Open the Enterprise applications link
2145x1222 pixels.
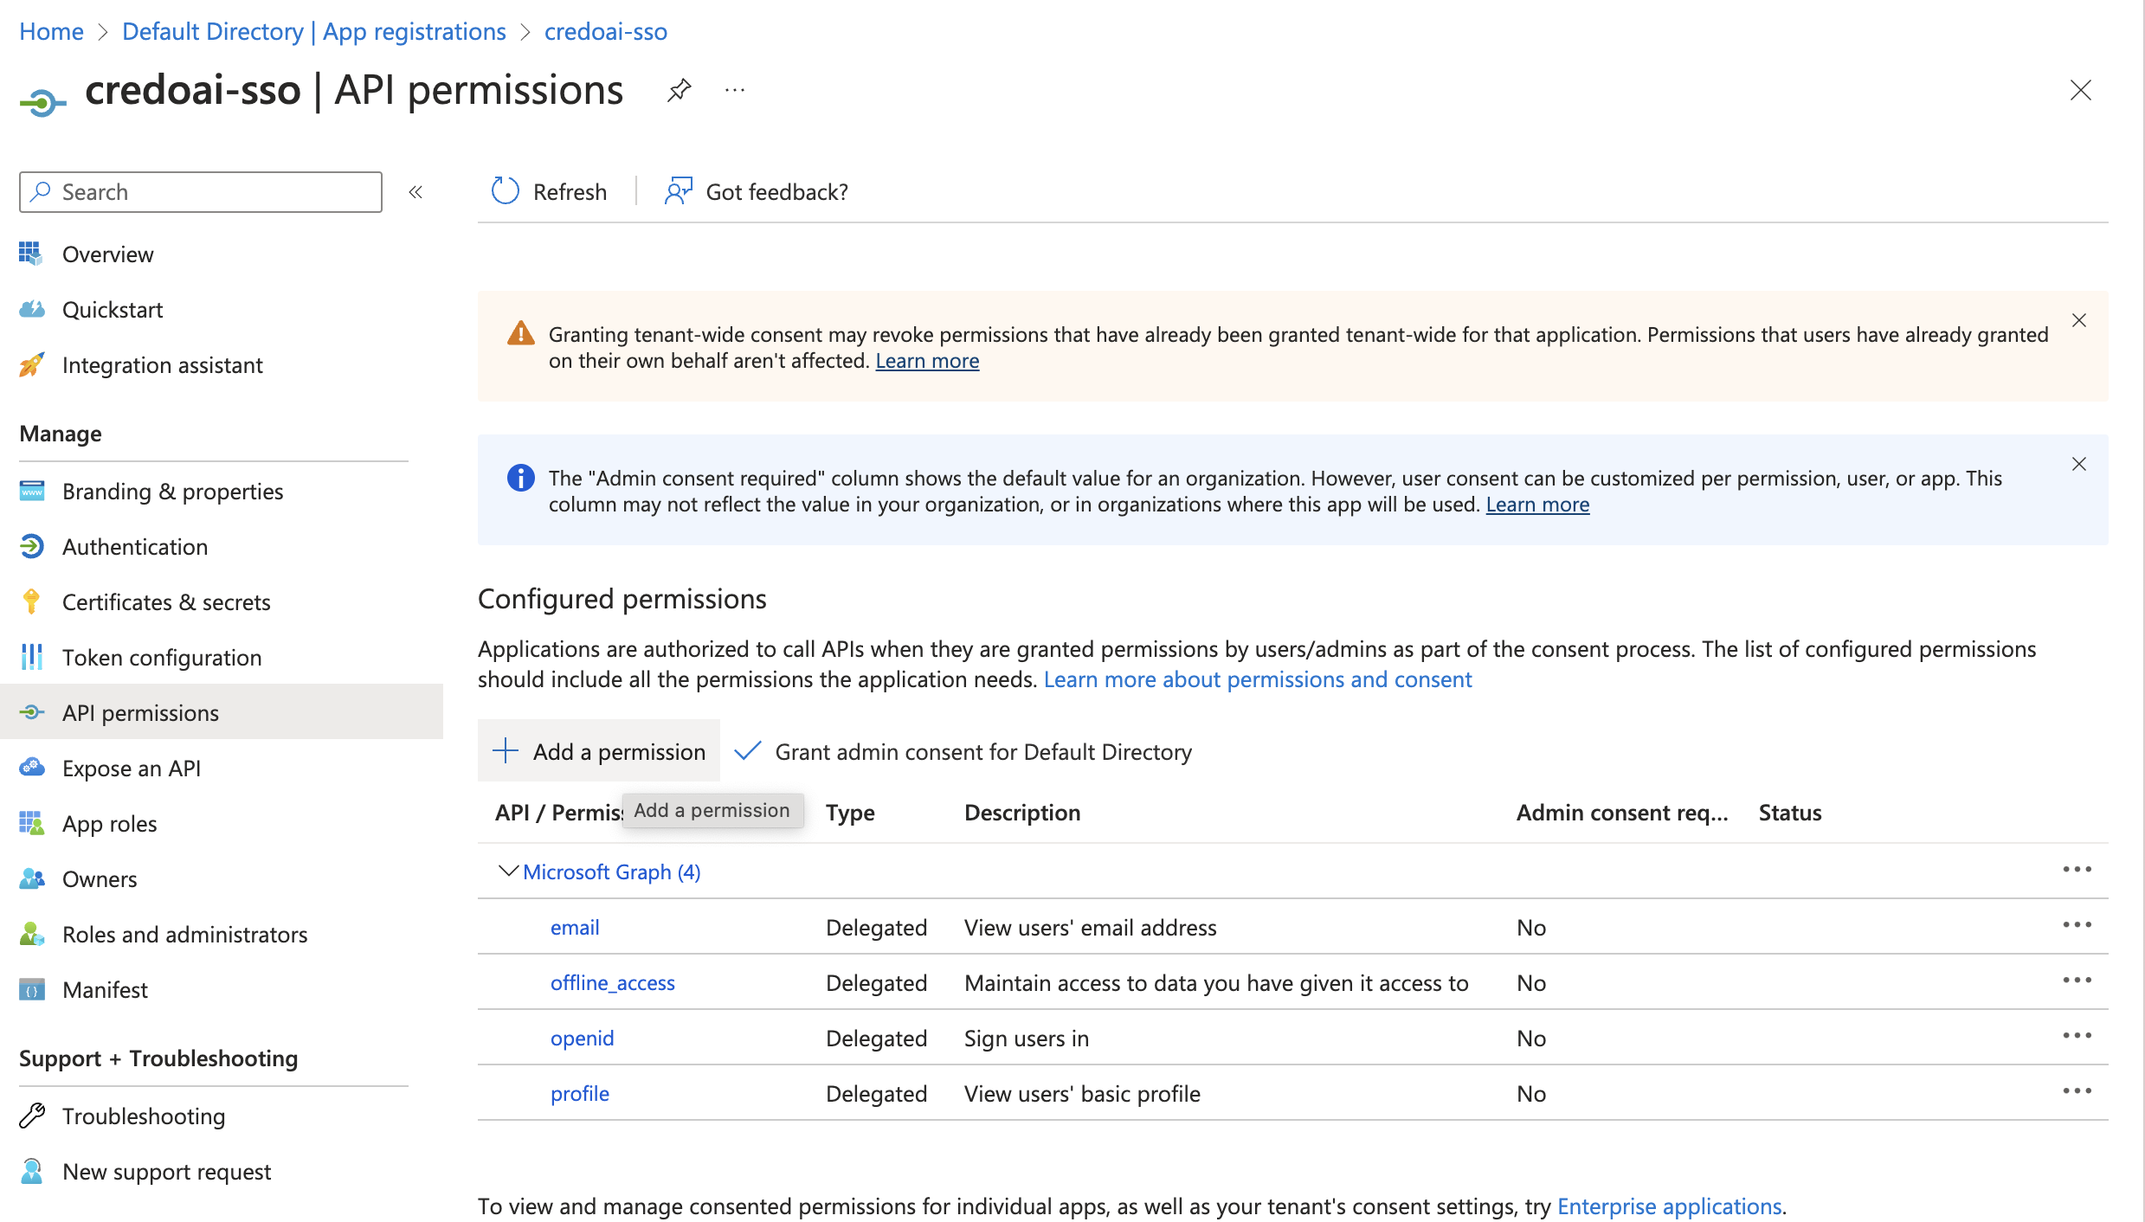[x=1669, y=1206]
